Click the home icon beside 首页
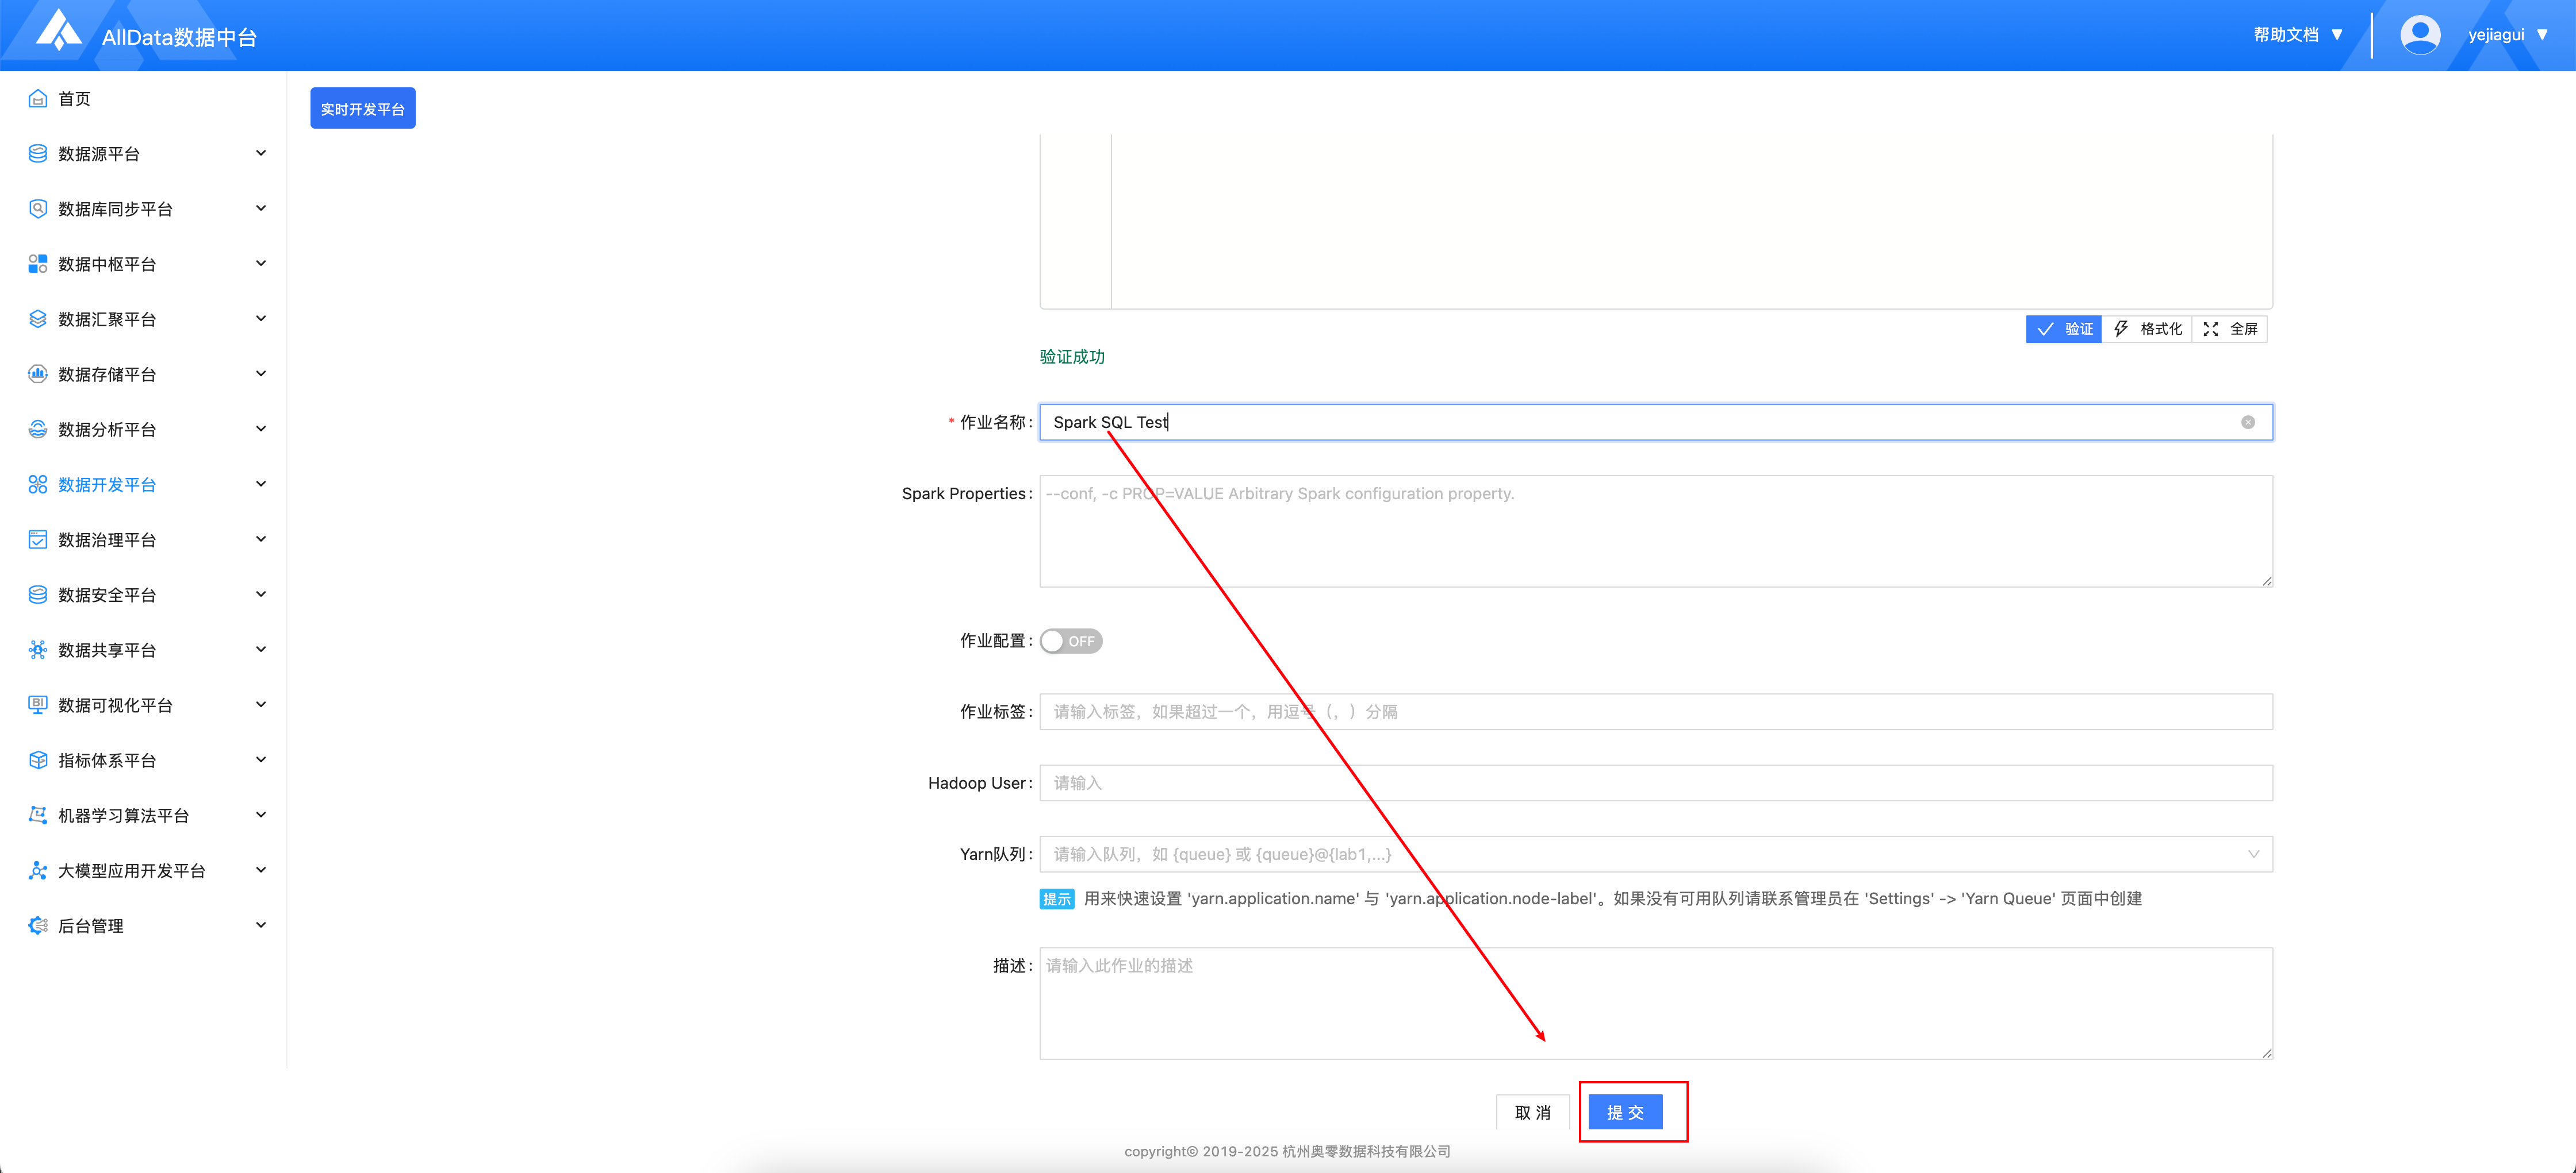The image size is (2576, 1173). pos(38,98)
